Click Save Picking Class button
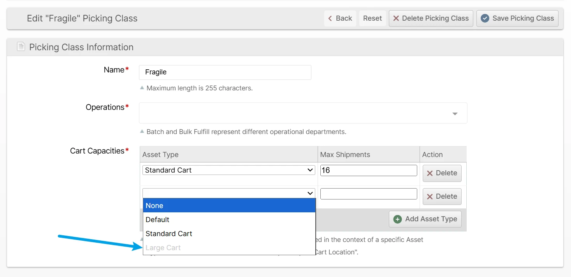The width and height of the screenshot is (571, 277). pos(517,18)
